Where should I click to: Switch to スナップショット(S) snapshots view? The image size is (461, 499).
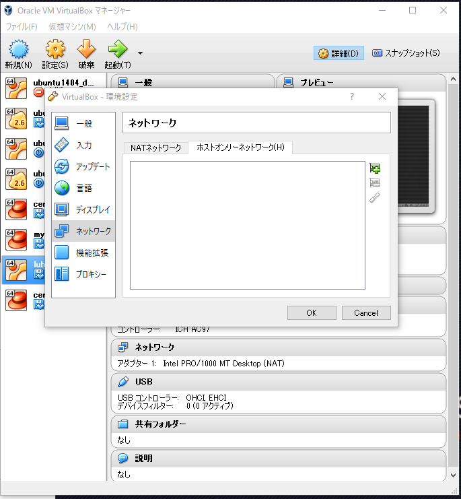[x=406, y=53]
